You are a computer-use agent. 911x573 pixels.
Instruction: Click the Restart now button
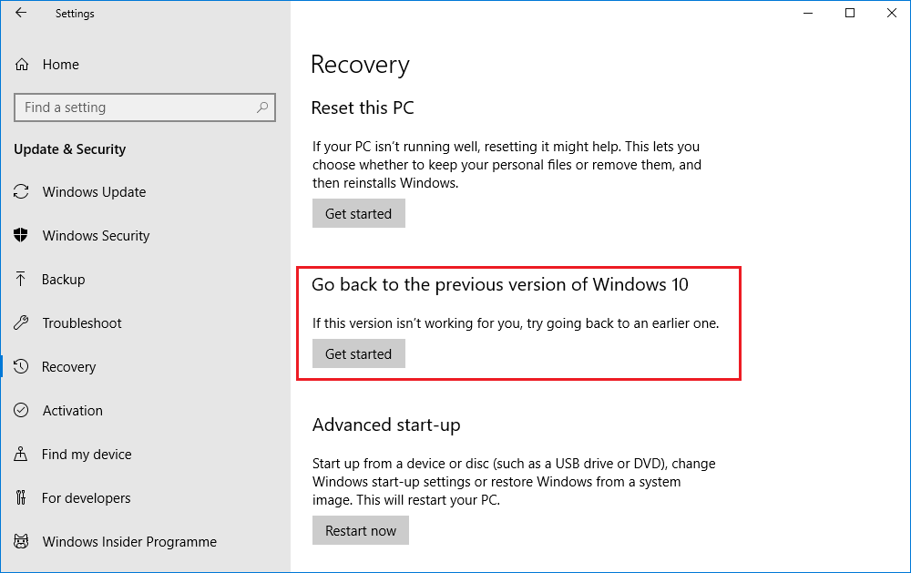360,530
